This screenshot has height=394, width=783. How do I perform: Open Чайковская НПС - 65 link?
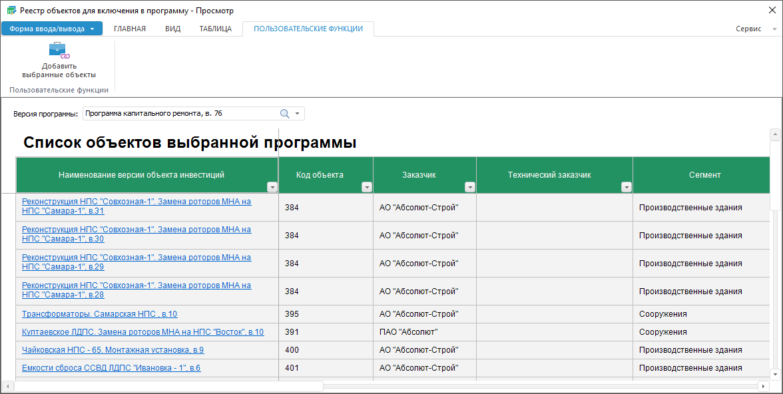tap(113, 350)
